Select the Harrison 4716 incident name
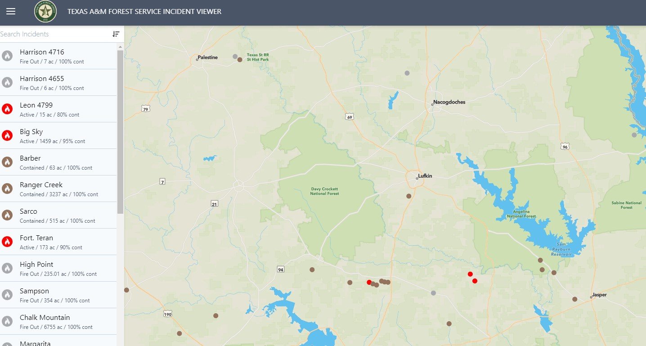This screenshot has height=346, width=646. click(42, 52)
